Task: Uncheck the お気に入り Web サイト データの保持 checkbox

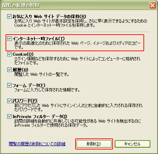Action: point(9,17)
